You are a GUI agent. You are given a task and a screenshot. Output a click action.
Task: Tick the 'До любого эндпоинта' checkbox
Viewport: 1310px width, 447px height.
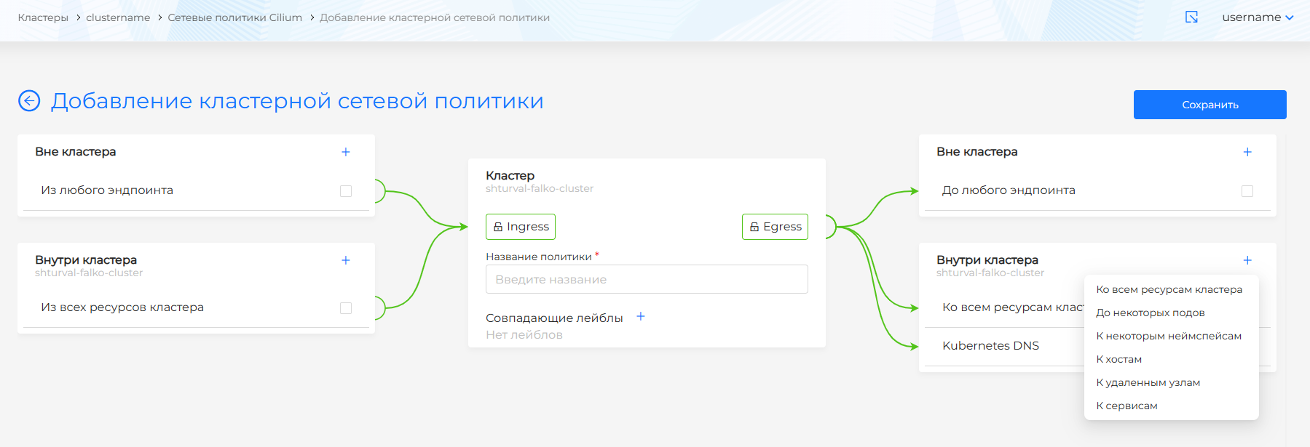pyautogui.click(x=1247, y=191)
